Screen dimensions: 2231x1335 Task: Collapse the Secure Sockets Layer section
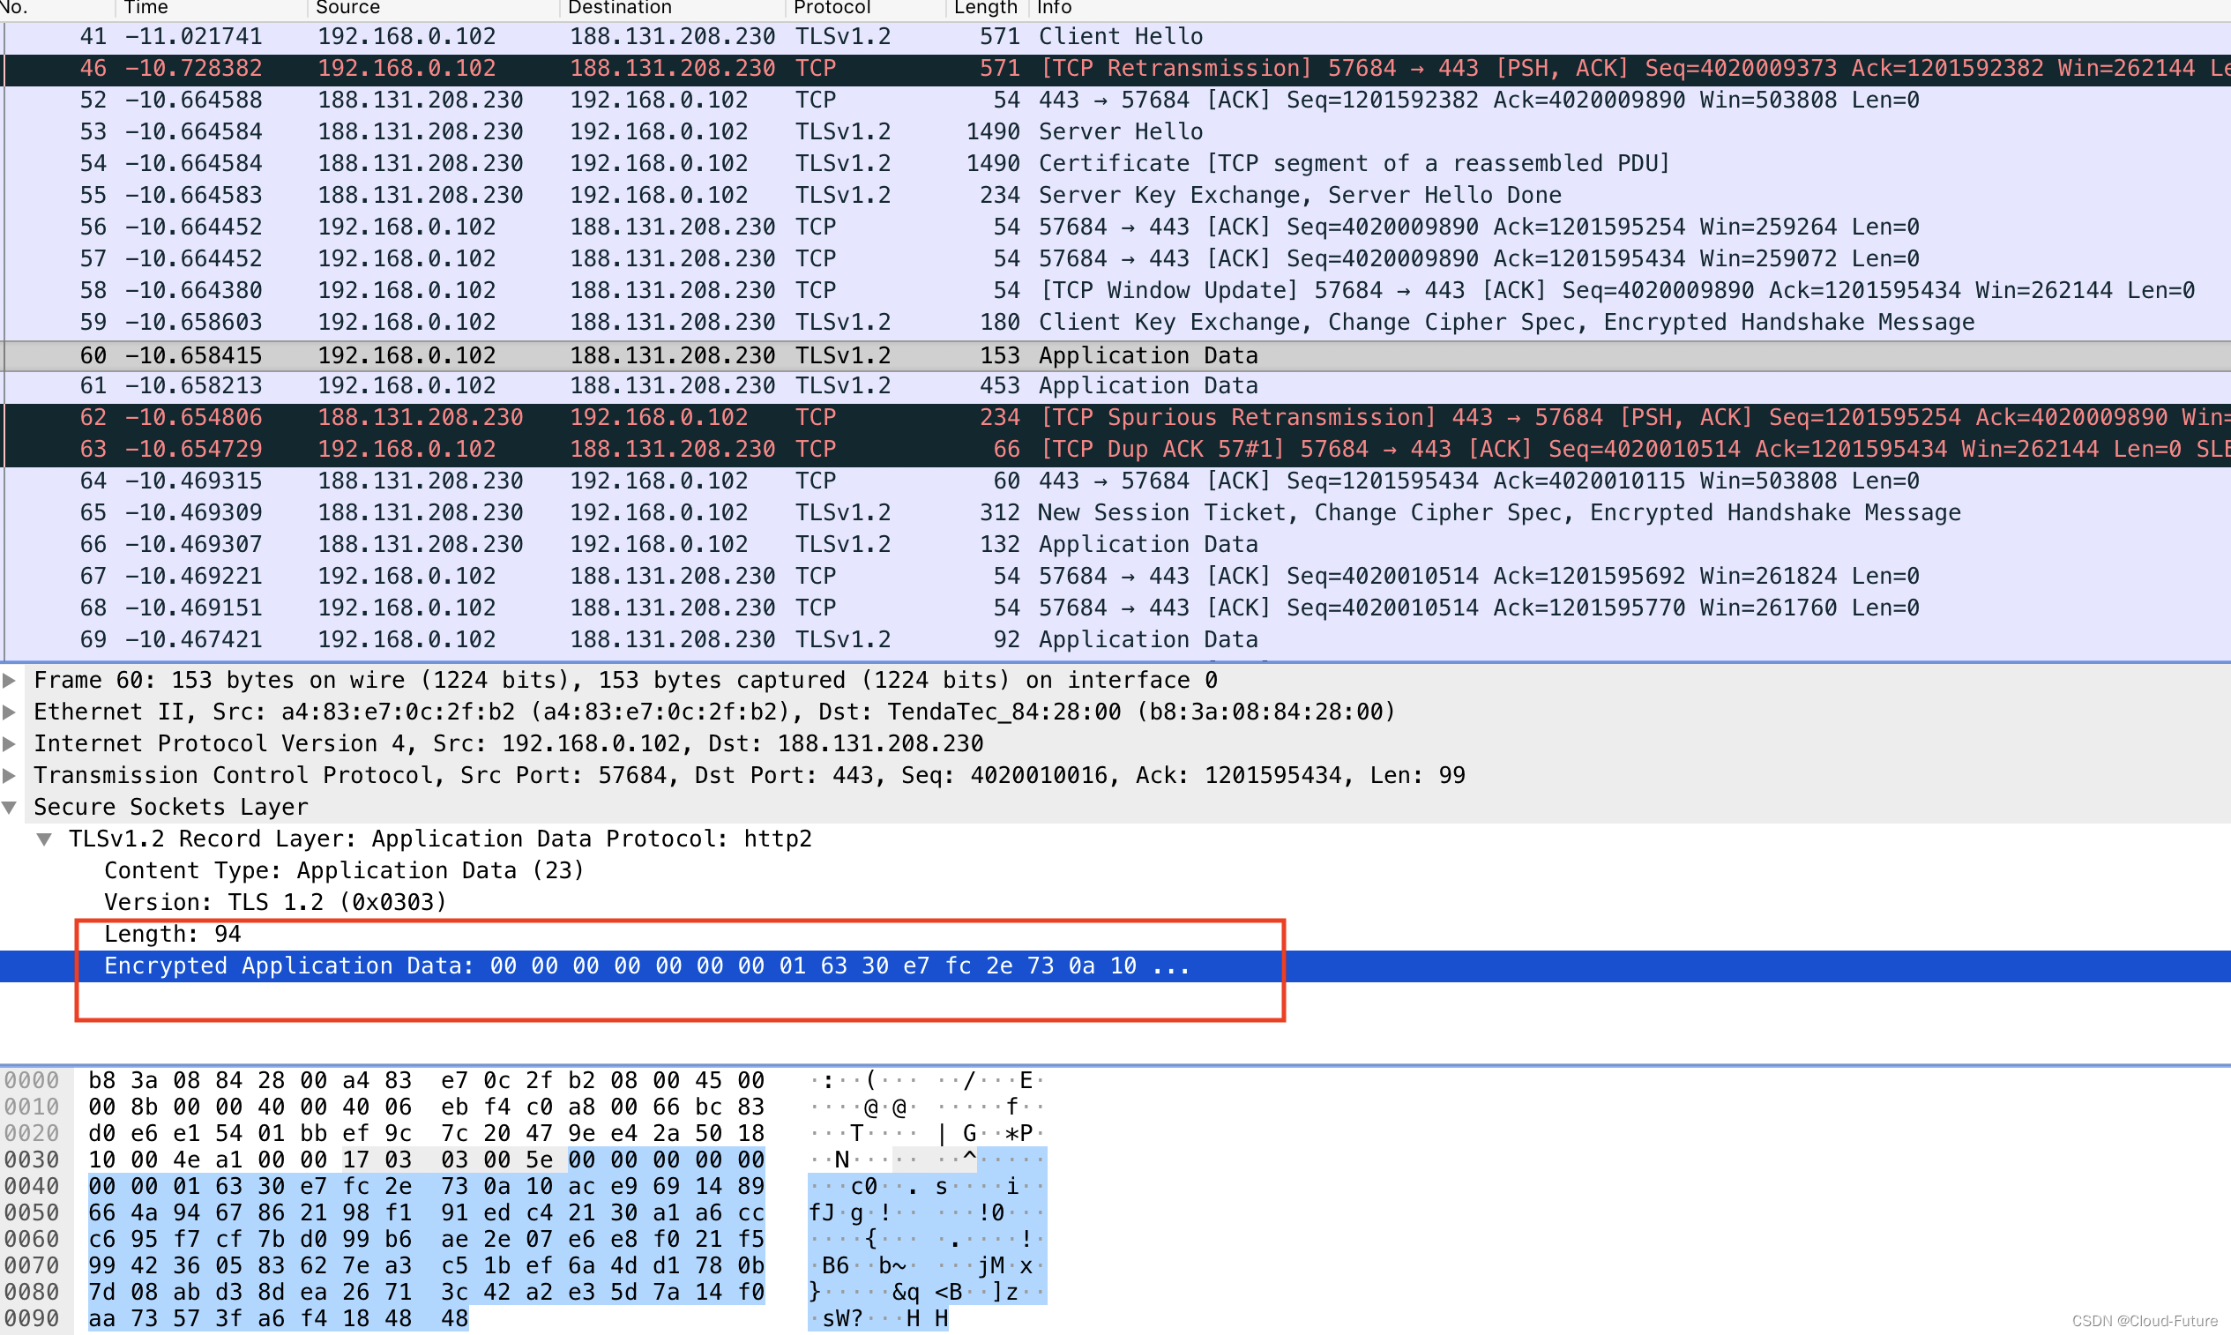[10, 807]
